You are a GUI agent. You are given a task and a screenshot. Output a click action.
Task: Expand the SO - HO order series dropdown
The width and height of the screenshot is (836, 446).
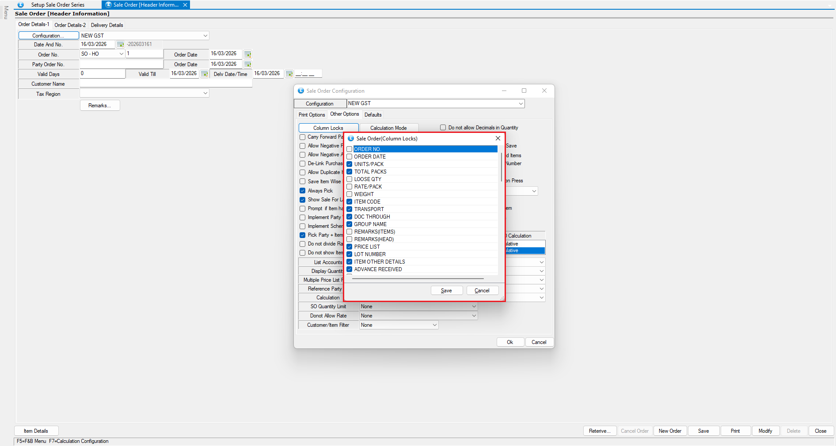[x=121, y=54]
